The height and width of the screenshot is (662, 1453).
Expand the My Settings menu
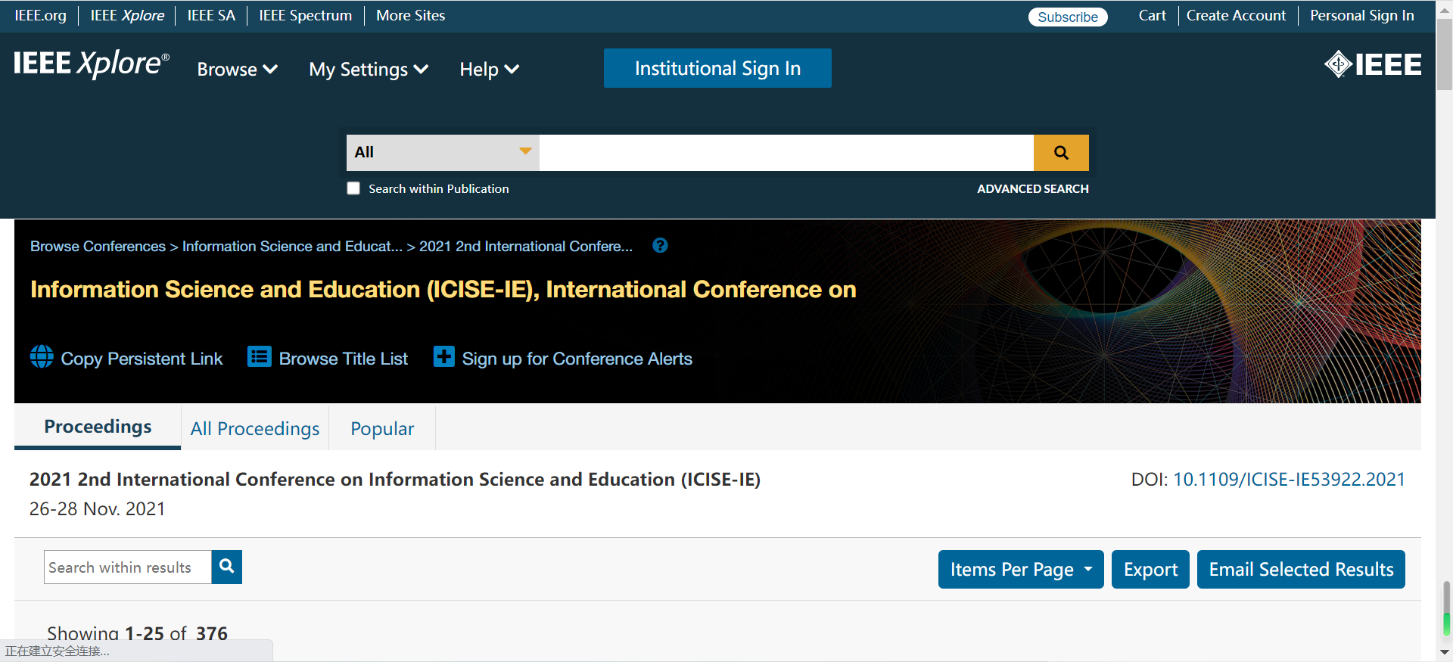(369, 70)
